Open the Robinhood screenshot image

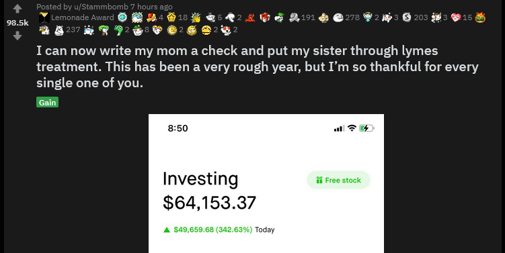point(266,184)
